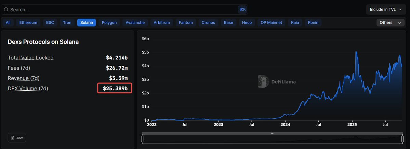Click the Total Value Locked label
Image resolution: width=410 pixels, height=149 pixels.
tap(30, 58)
